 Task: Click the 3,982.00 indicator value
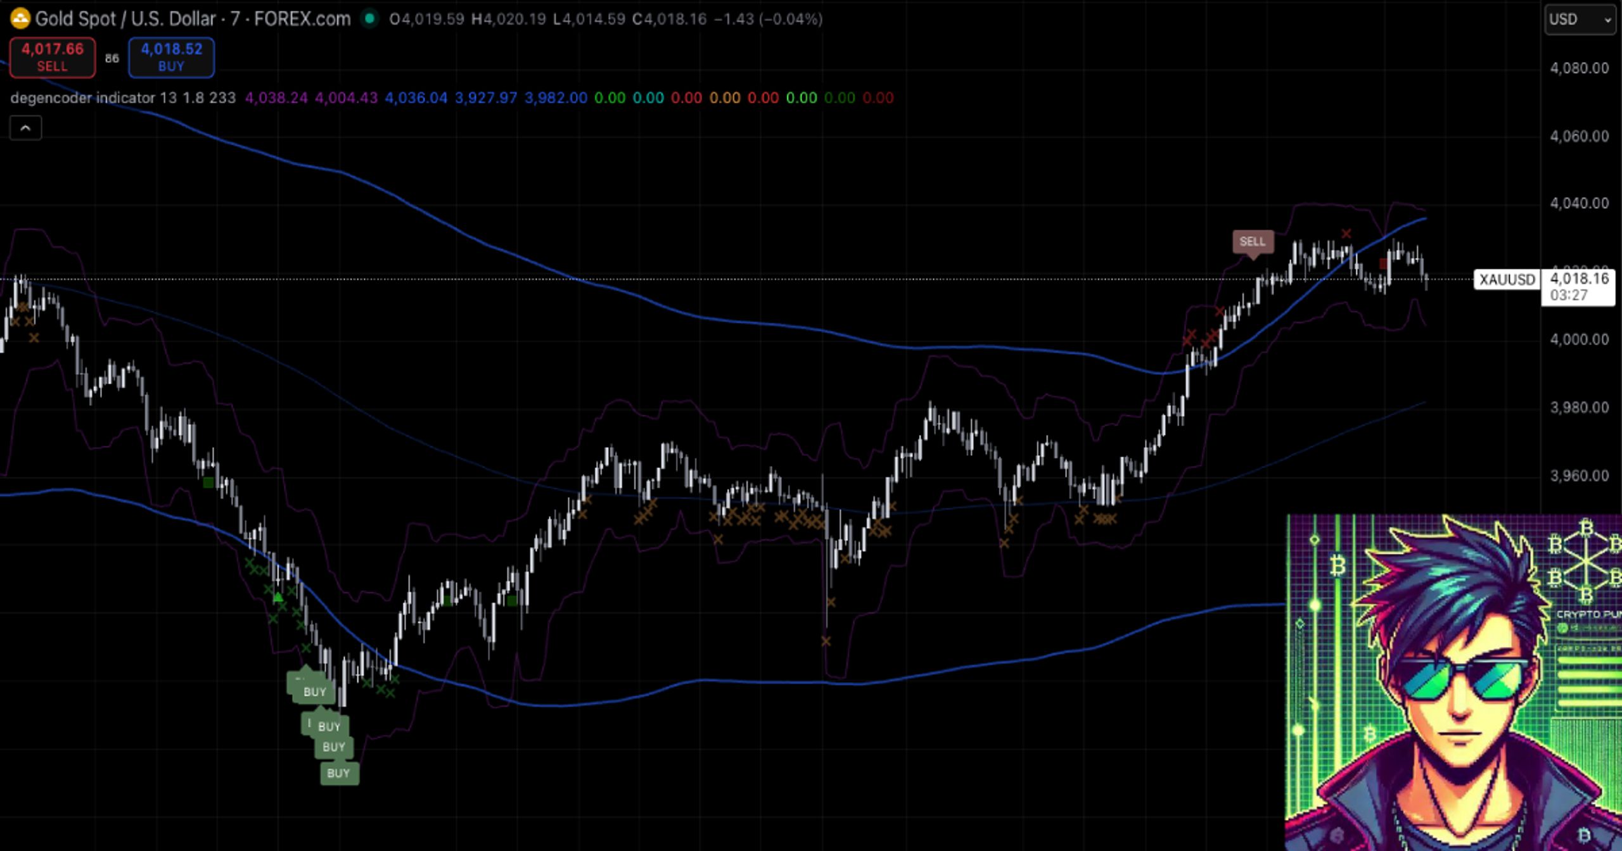[556, 98]
